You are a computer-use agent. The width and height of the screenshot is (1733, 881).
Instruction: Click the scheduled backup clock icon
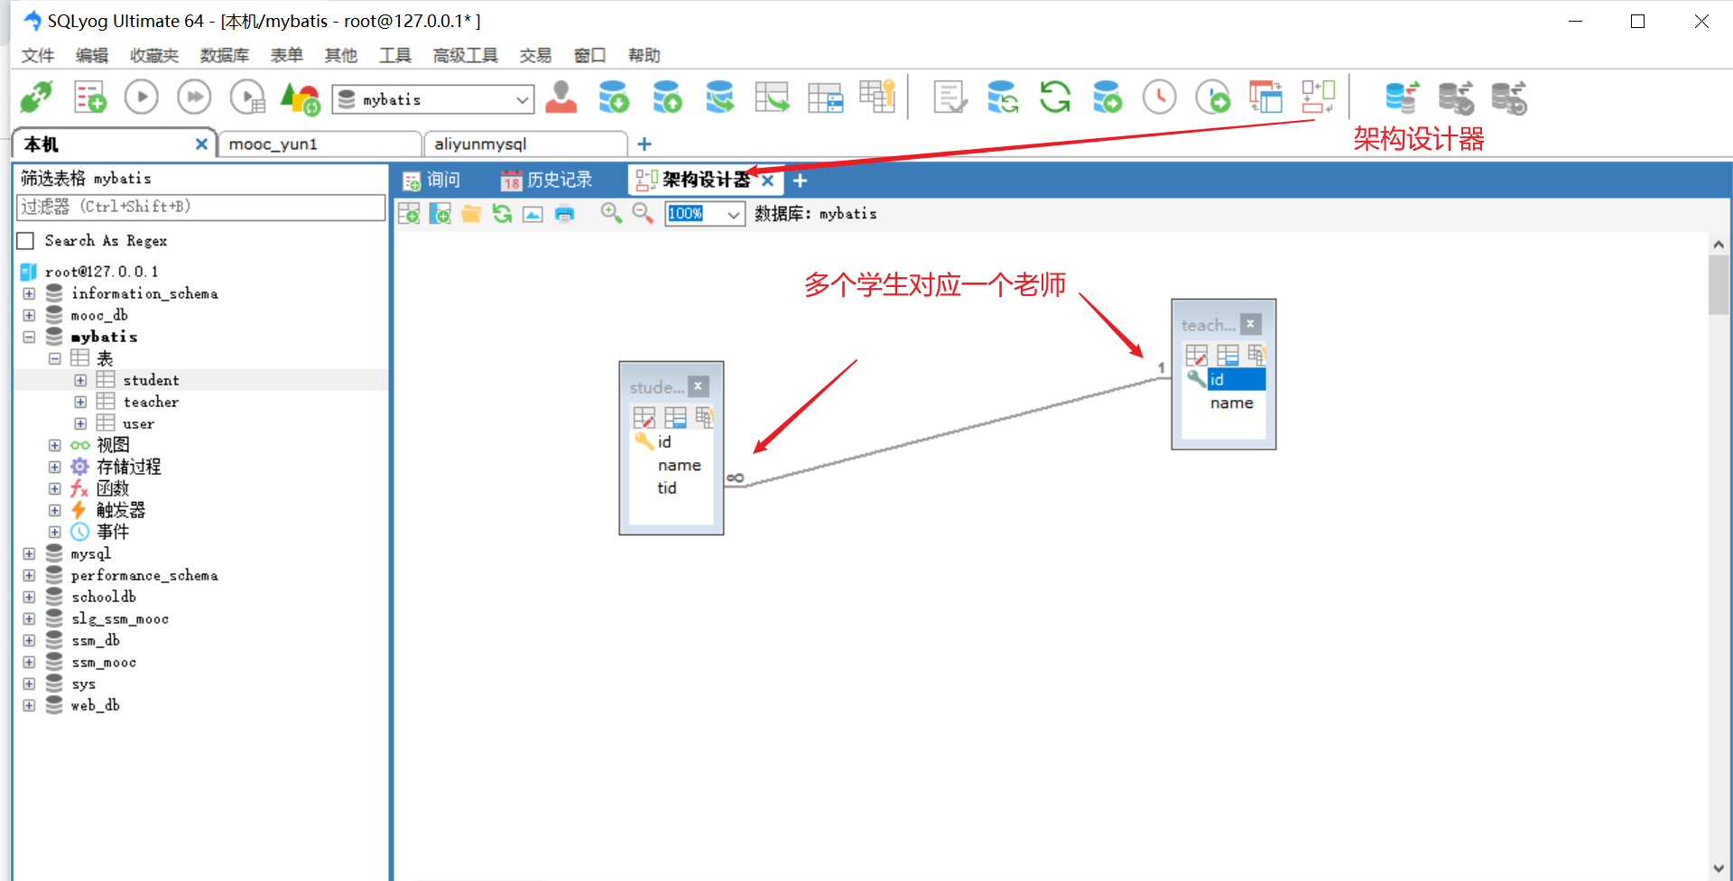[x=1160, y=97]
